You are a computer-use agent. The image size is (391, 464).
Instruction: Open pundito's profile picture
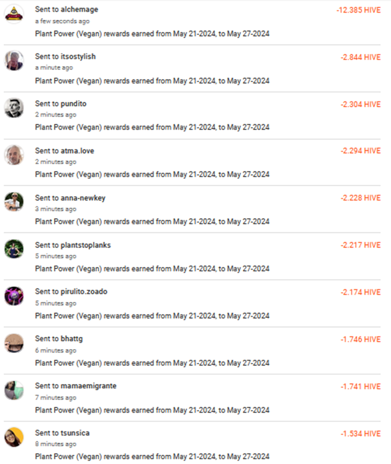tap(14, 108)
